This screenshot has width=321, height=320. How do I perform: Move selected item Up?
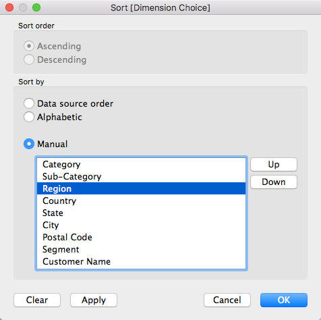[274, 164]
